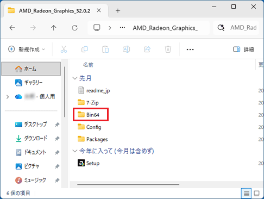Click the search magnifier icon
Image resolution: width=264 pixels, height=199 pixels.
[221, 28]
